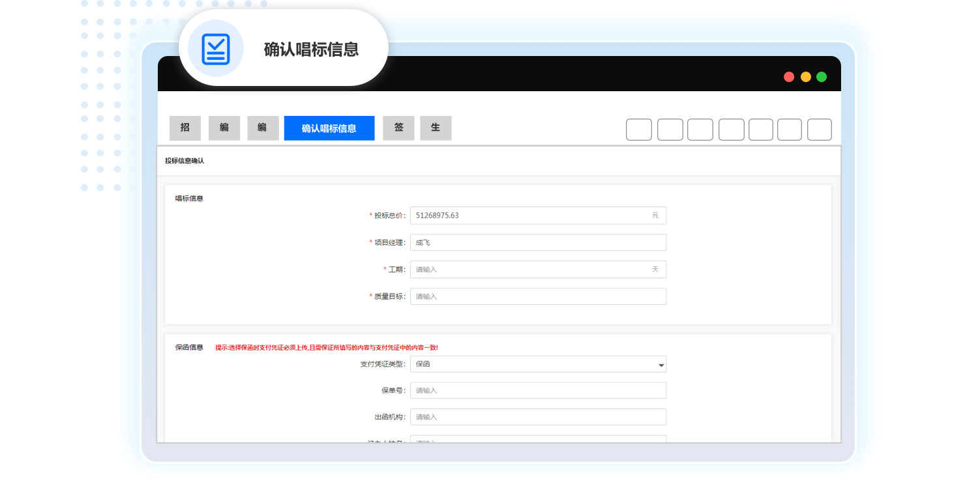Image resolution: width=965 pixels, height=482 pixels.
Task: Focus the 项目经理 field containing 成飞
Action: pyautogui.click(x=538, y=242)
